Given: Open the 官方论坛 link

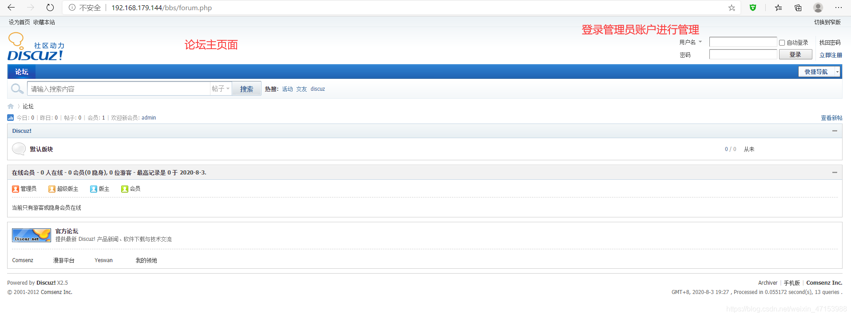Looking at the screenshot, I should (67, 231).
